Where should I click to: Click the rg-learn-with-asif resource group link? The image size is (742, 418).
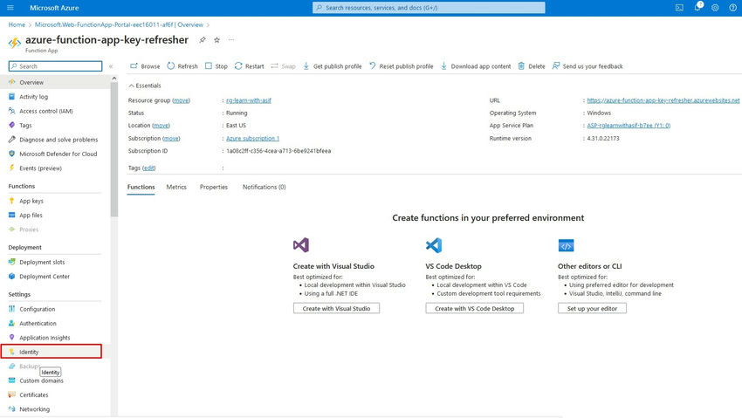tap(249, 100)
